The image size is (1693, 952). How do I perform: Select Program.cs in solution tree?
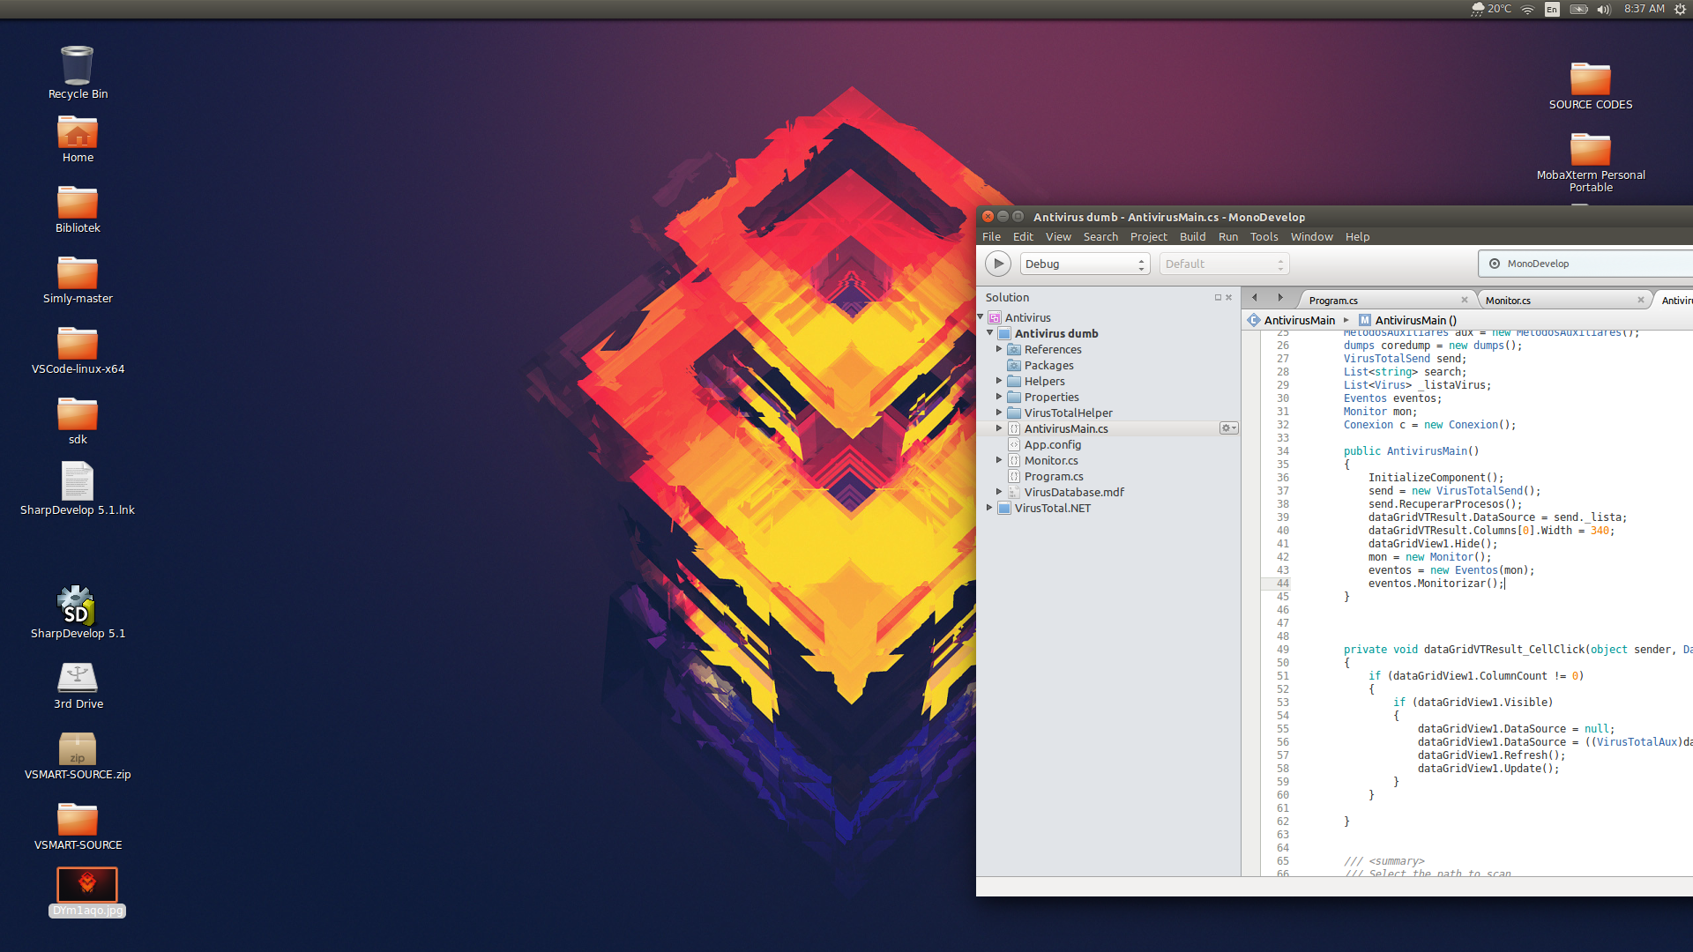1054,476
